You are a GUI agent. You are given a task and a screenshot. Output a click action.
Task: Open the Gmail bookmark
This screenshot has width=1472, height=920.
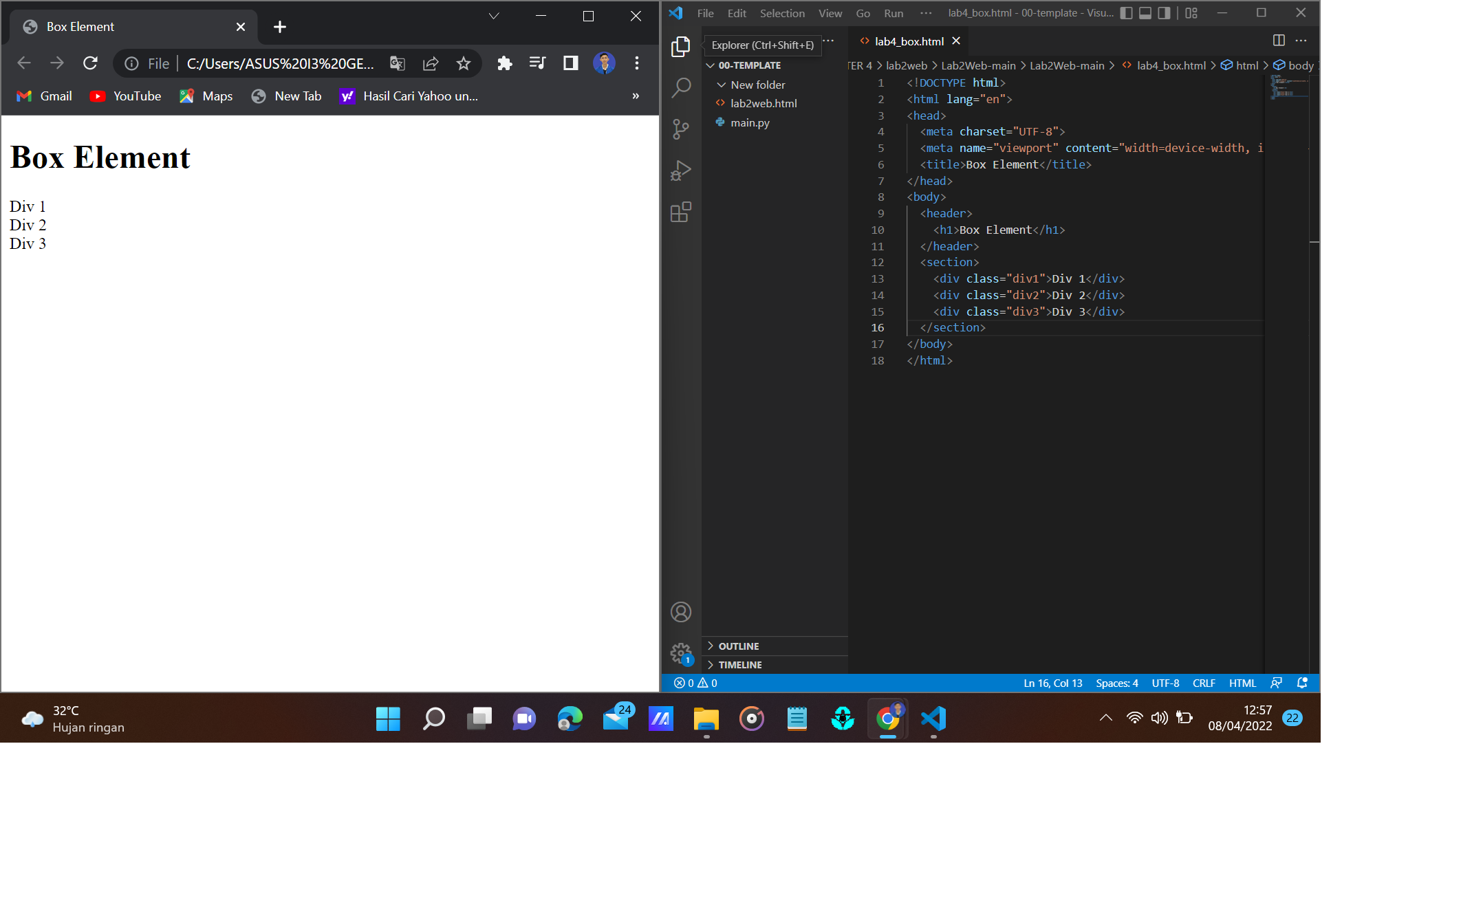click(44, 96)
